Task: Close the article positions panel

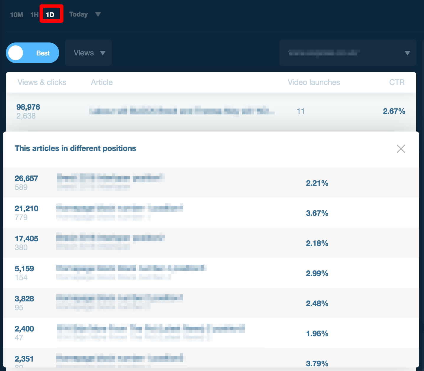Action: pos(401,149)
